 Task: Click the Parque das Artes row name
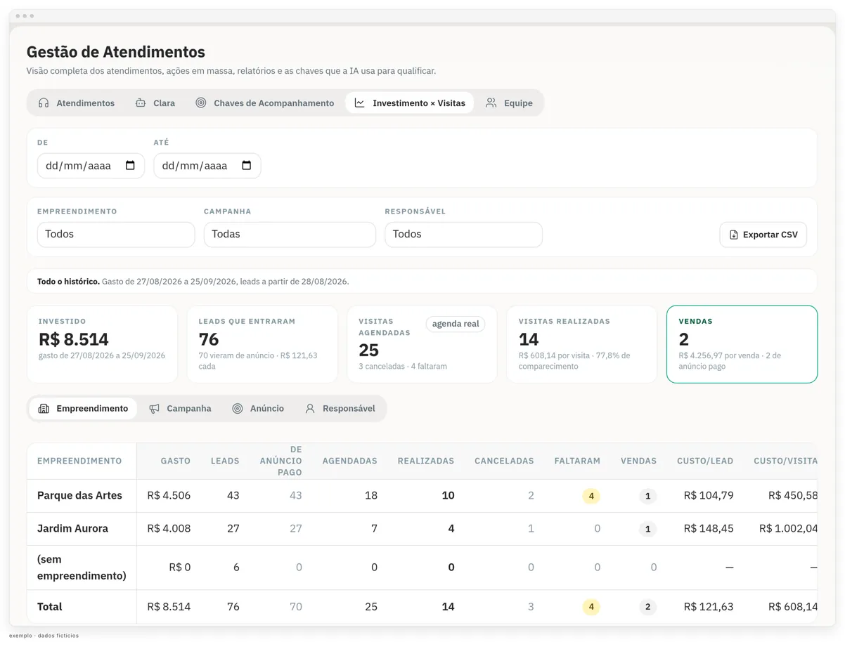click(79, 496)
